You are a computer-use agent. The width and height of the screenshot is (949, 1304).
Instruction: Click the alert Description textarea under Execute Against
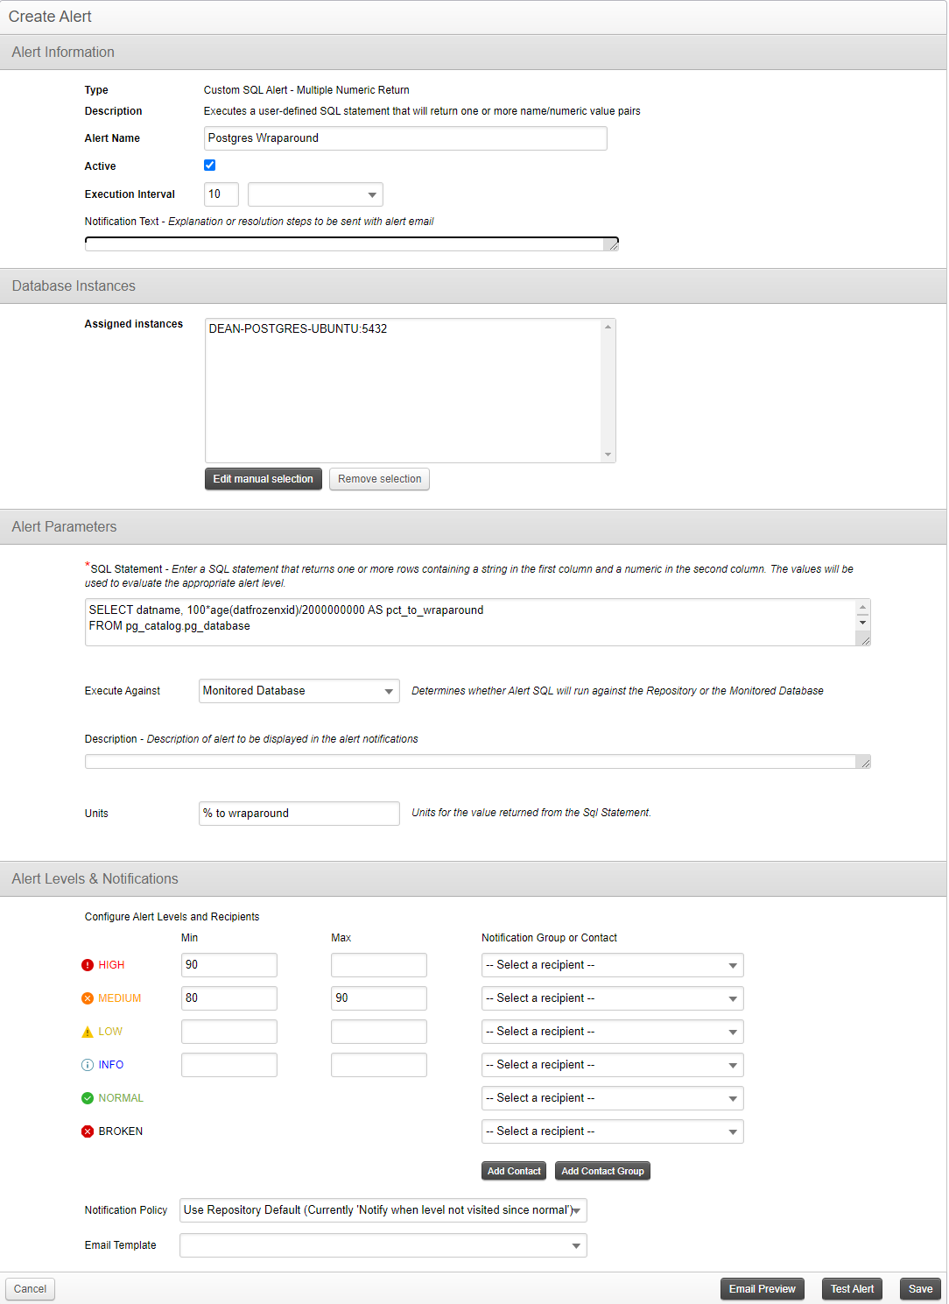tap(478, 762)
